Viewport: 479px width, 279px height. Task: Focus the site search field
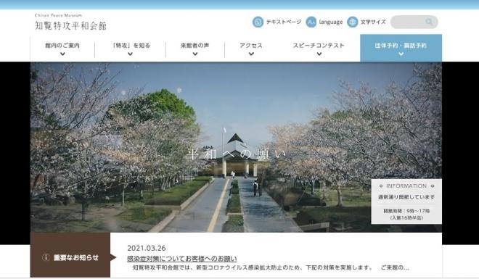click(414, 22)
